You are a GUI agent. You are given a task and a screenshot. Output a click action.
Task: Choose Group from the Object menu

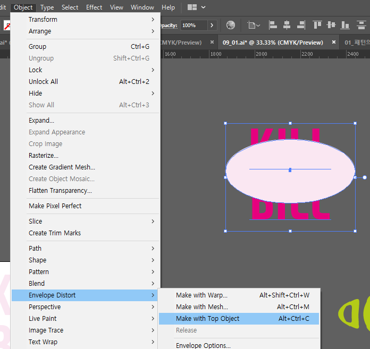tap(85, 46)
